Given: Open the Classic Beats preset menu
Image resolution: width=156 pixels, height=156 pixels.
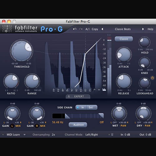Looking at the screenshot, I should coord(123,29).
